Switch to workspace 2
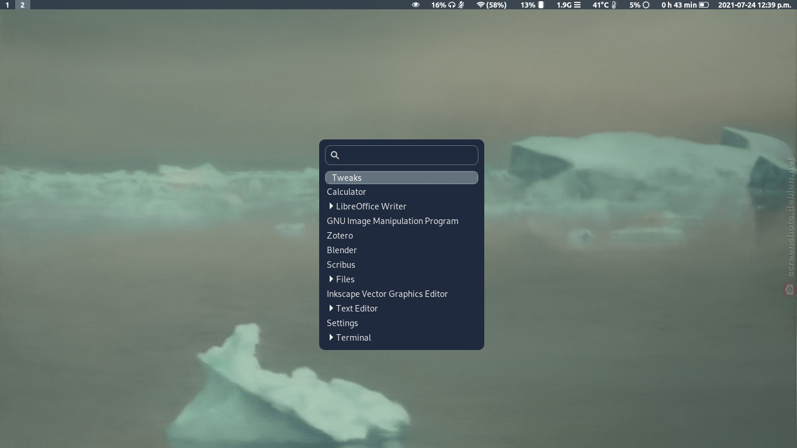The height and width of the screenshot is (448, 797). [22, 5]
